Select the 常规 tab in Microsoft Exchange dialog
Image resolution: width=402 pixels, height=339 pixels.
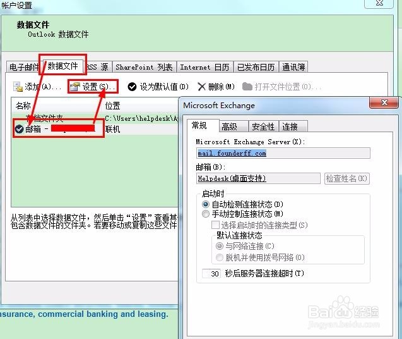[203, 125]
